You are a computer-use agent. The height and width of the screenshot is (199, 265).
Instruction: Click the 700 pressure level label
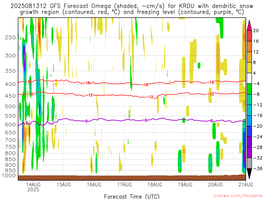click(x=10, y=140)
